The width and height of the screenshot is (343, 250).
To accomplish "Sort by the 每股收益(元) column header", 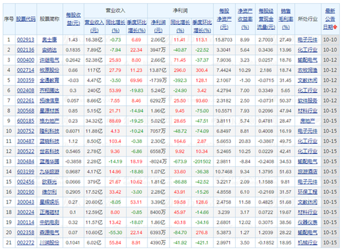I will (x=74, y=19).
